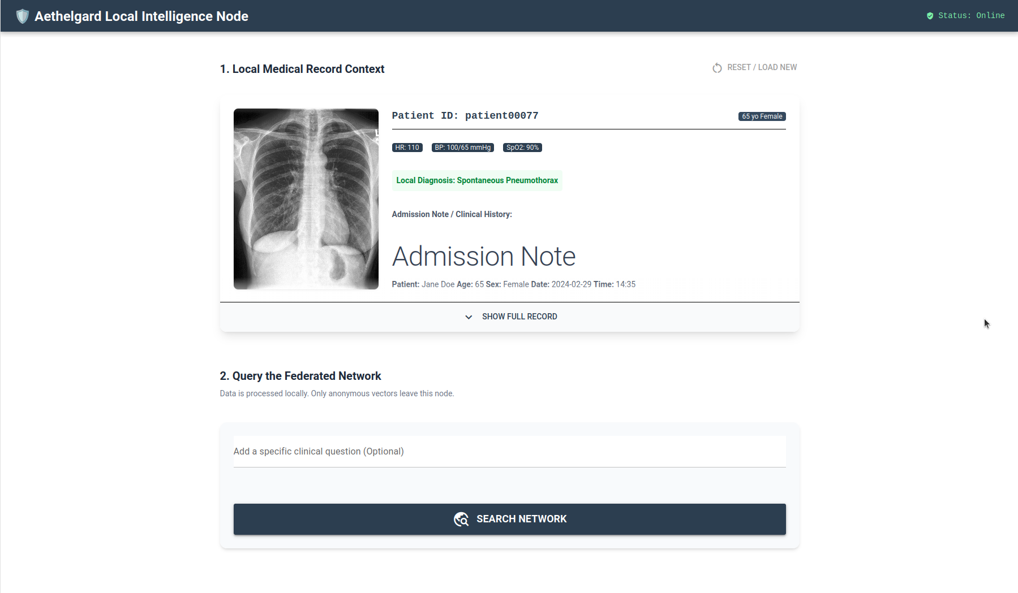The height and width of the screenshot is (593, 1018).
Task: Focus the clinical question input field
Action: (509, 451)
